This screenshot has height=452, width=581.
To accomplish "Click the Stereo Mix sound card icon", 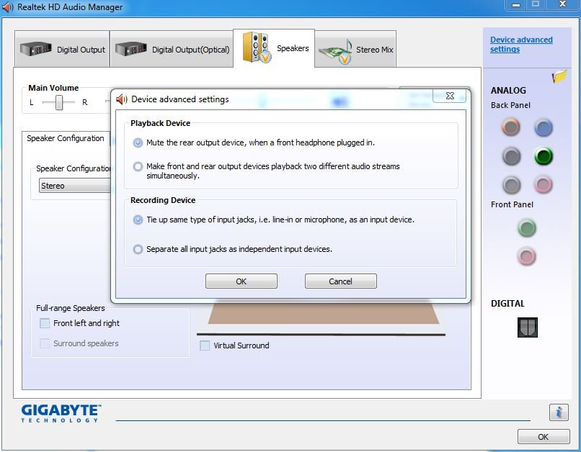I will click(x=335, y=51).
